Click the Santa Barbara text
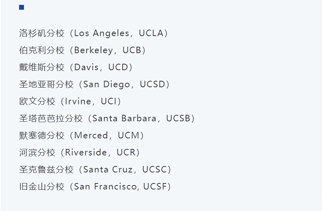322x211 pixels. pyautogui.click(x=124, y=118)
